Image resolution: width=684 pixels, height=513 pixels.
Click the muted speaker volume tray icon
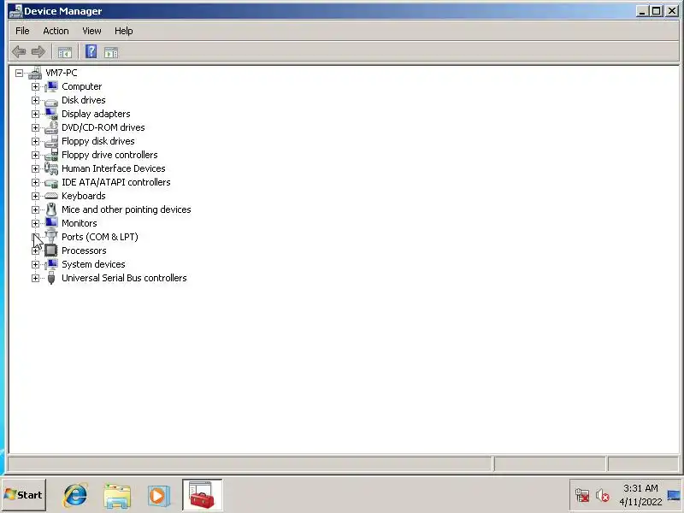[x=602, y=495]
